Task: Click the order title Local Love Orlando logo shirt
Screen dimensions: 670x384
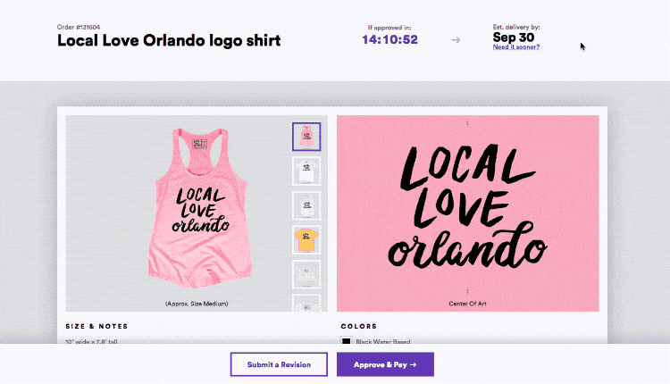Action: [x=169, y=40]
